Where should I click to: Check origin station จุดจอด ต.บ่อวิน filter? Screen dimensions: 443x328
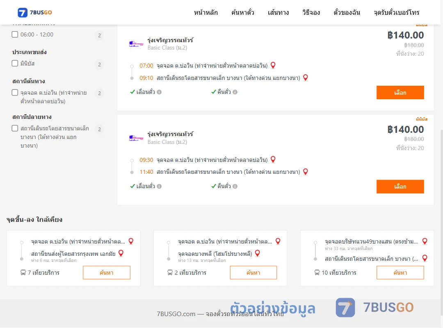[15, 92]
